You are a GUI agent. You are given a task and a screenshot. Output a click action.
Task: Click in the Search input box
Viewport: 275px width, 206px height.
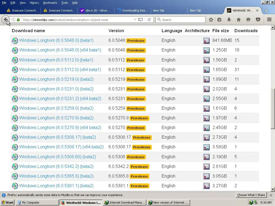click(x=180, y=20)
